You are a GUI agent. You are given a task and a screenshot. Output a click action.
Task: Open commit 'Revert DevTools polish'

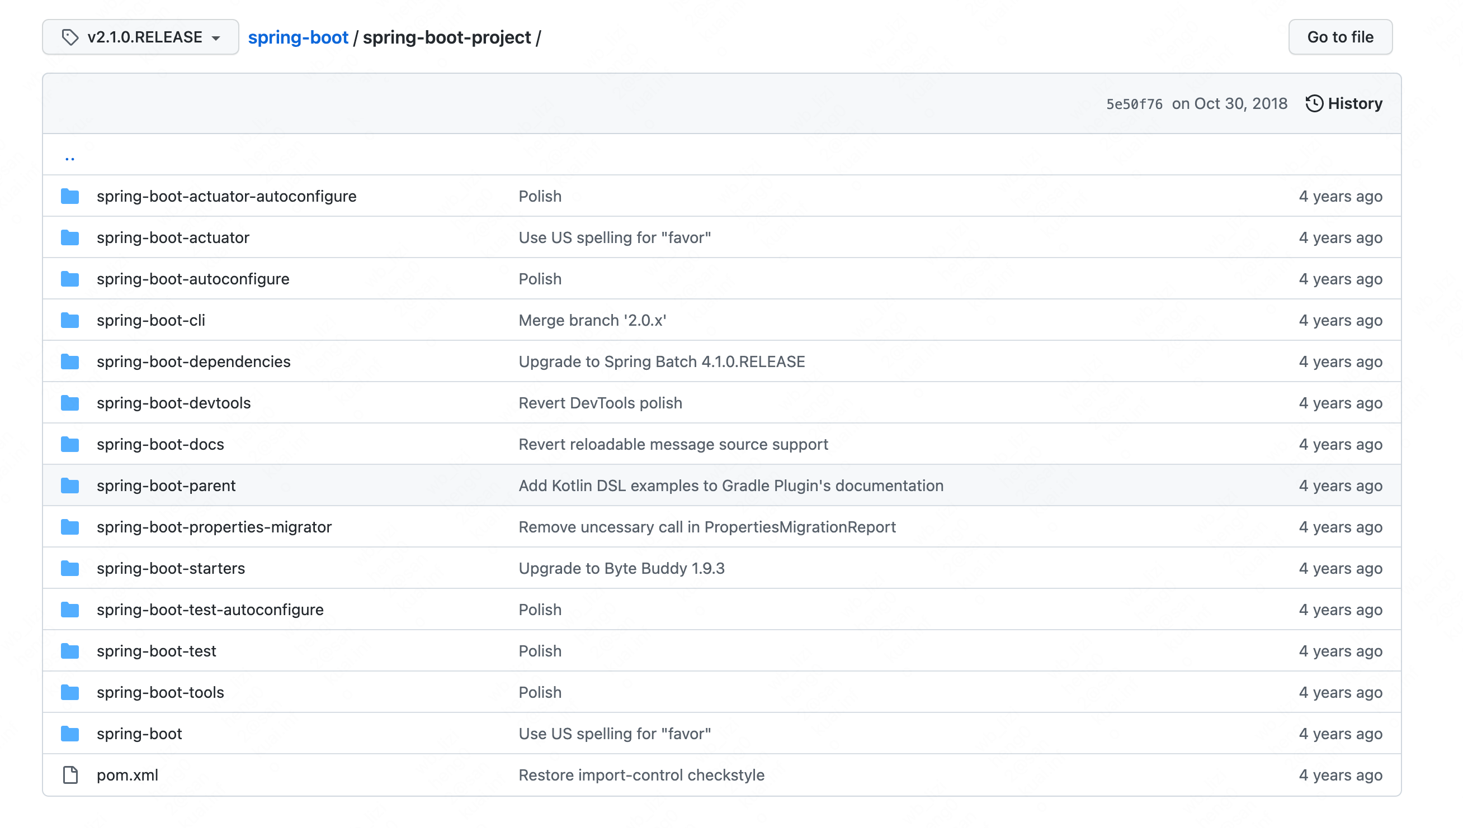[600, 403]
